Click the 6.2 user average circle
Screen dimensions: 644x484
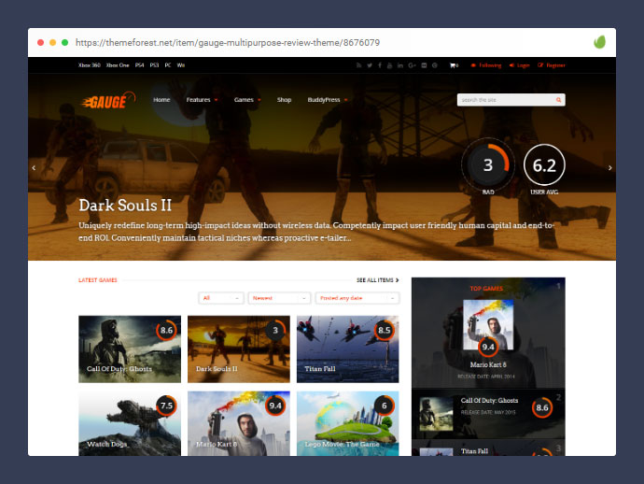[544, 164]
